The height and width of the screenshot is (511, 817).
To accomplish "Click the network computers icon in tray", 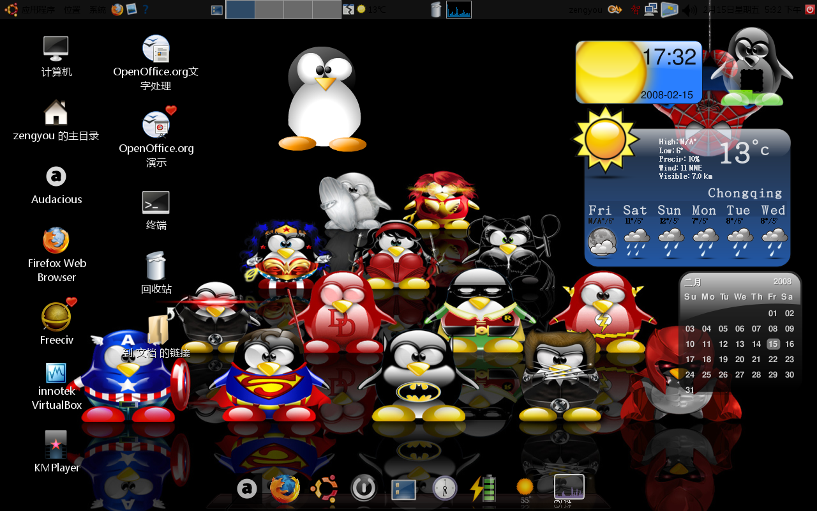I will [651, 10].
